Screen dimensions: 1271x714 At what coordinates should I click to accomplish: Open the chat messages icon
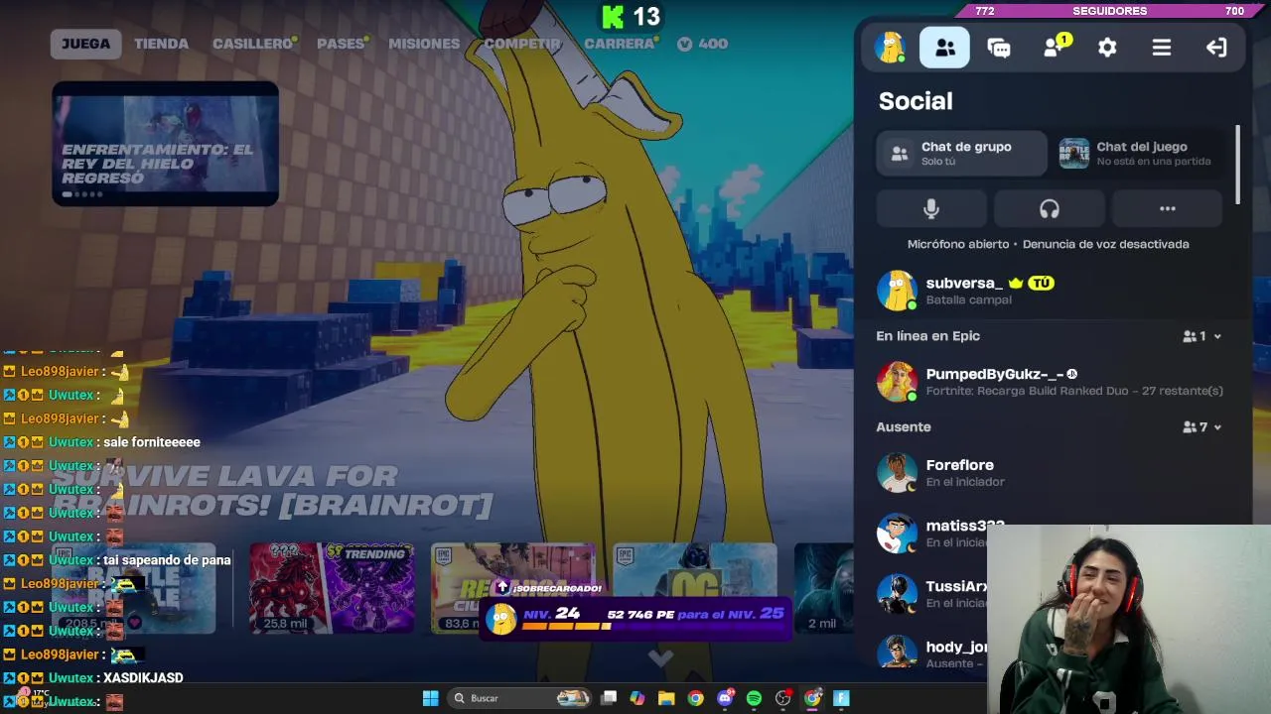click(x=999, y=48)
